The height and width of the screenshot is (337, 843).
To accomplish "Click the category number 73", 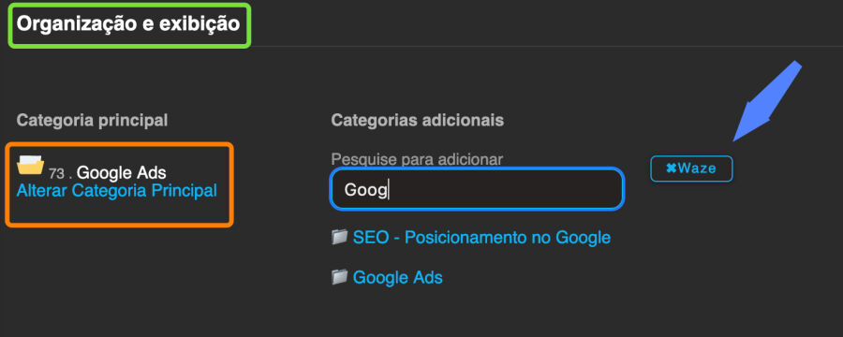I will 56,174.
